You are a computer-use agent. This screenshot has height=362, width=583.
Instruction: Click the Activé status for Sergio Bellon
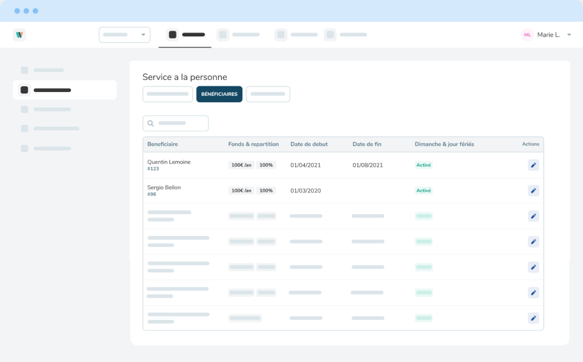tap(423, 191)
